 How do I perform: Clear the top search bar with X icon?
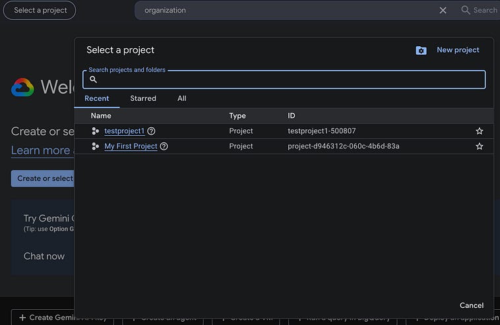tap(443, 10)
